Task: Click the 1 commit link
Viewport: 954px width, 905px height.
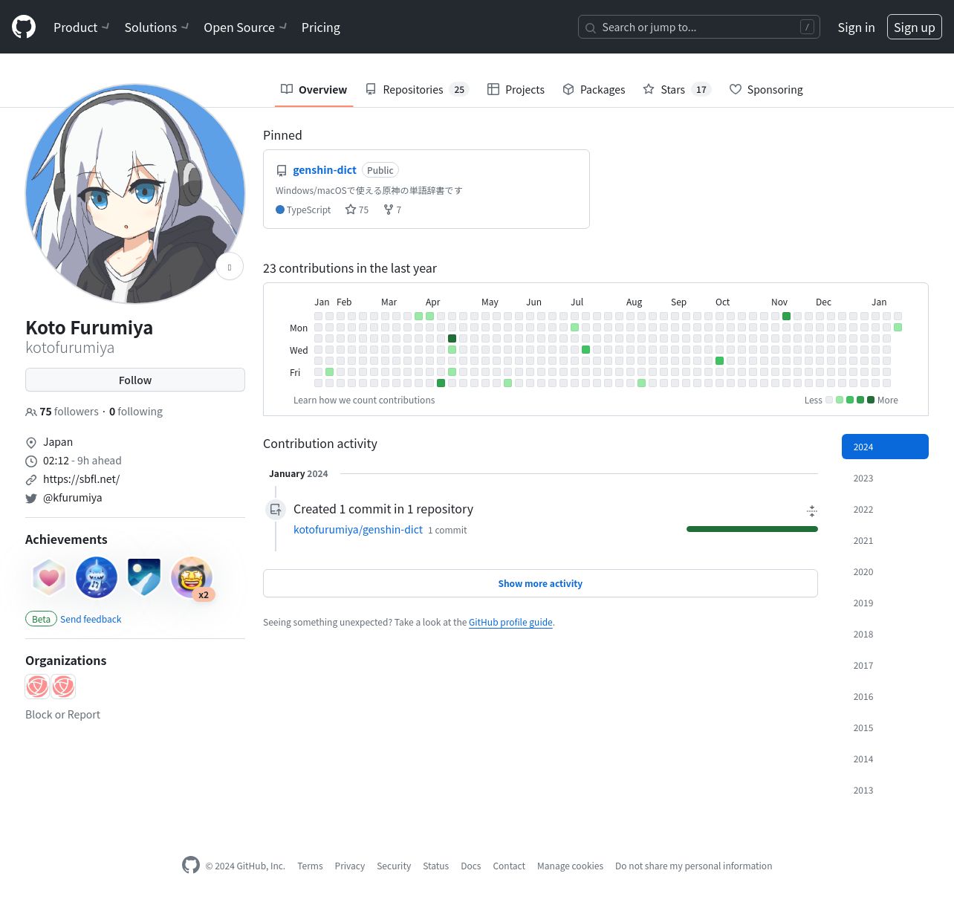Action: click(447, 531)
